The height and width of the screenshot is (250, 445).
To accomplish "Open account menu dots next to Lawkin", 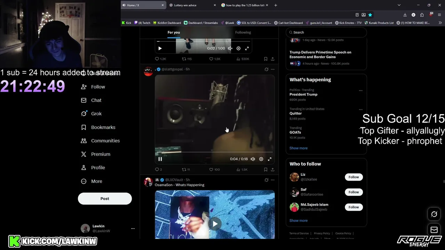I will pyautogui.click(x=133, y=228).
